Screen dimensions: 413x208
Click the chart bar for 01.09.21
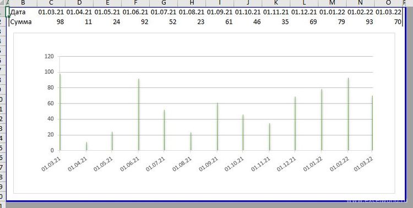[218, 127]
